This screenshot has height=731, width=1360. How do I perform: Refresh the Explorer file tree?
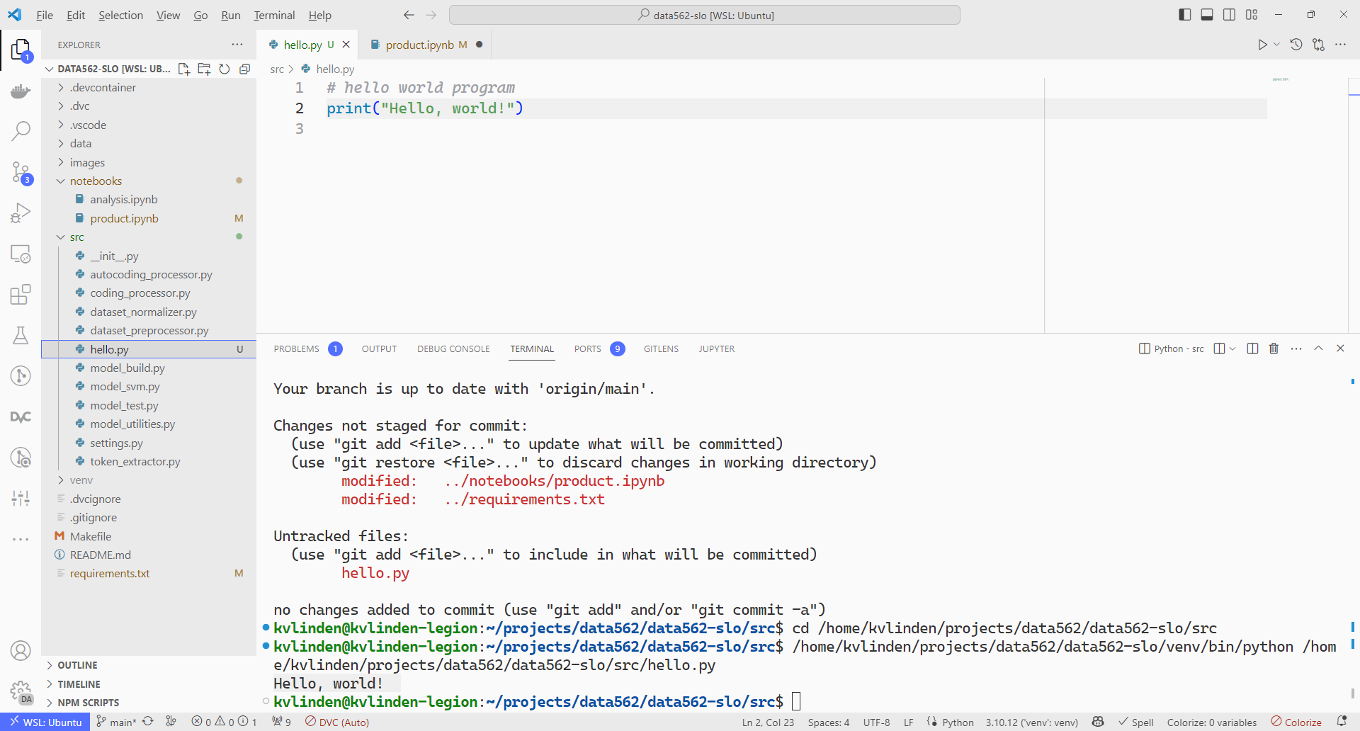pyautogui.click(x=224, y=69)
